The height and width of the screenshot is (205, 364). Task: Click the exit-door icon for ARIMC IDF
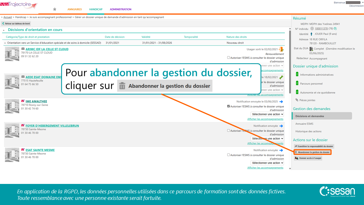click(281, 49)
